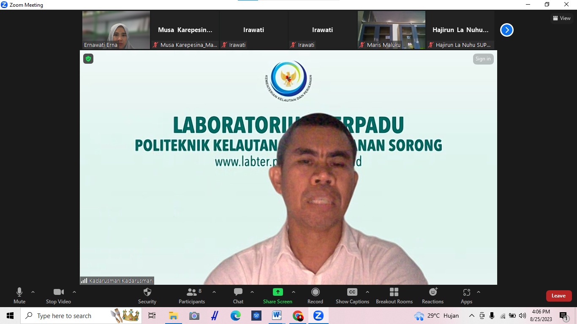Expand audio options arrow beside Mute
The width and height of the screenshot is (577, 324).
click(x=33, y=292)
